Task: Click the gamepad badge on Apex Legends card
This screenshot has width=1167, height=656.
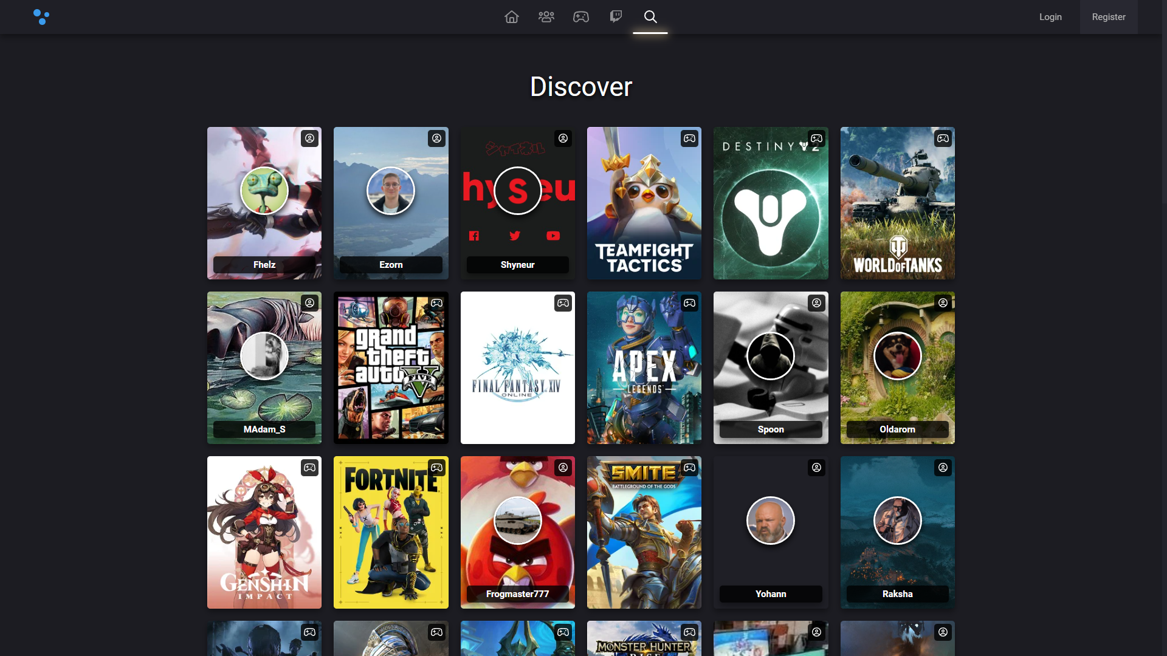Action: [x=690, y=303]
